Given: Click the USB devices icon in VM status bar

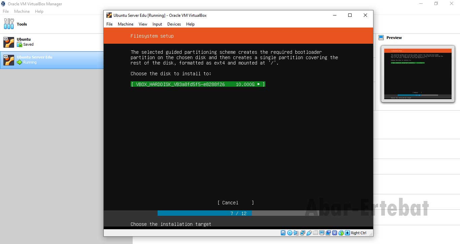Looking at the screenshot, I should [309, 233].
